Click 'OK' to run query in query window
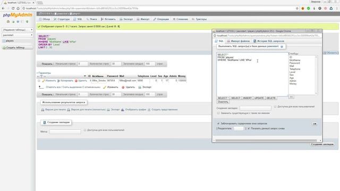This screenshot has width=340, height=191. coord(314,124)
